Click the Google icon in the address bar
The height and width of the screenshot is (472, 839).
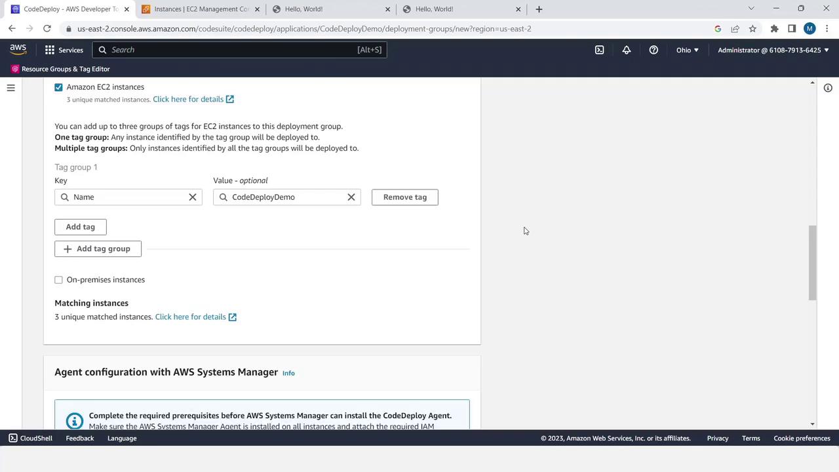(x=718, y=29)
